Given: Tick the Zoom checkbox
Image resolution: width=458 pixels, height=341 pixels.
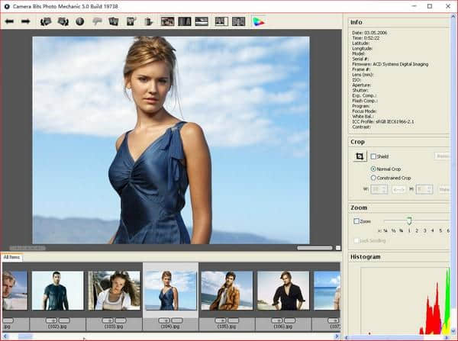Looking at the screenshot, I should (356, 221).
